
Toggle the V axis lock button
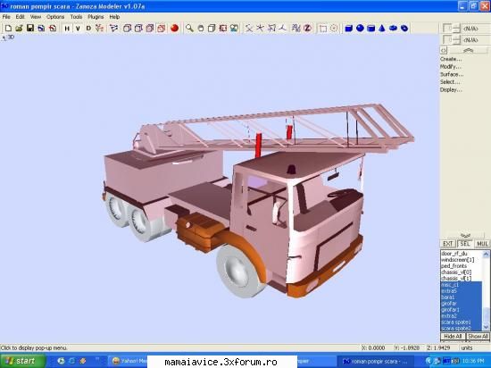coord(78,29)
